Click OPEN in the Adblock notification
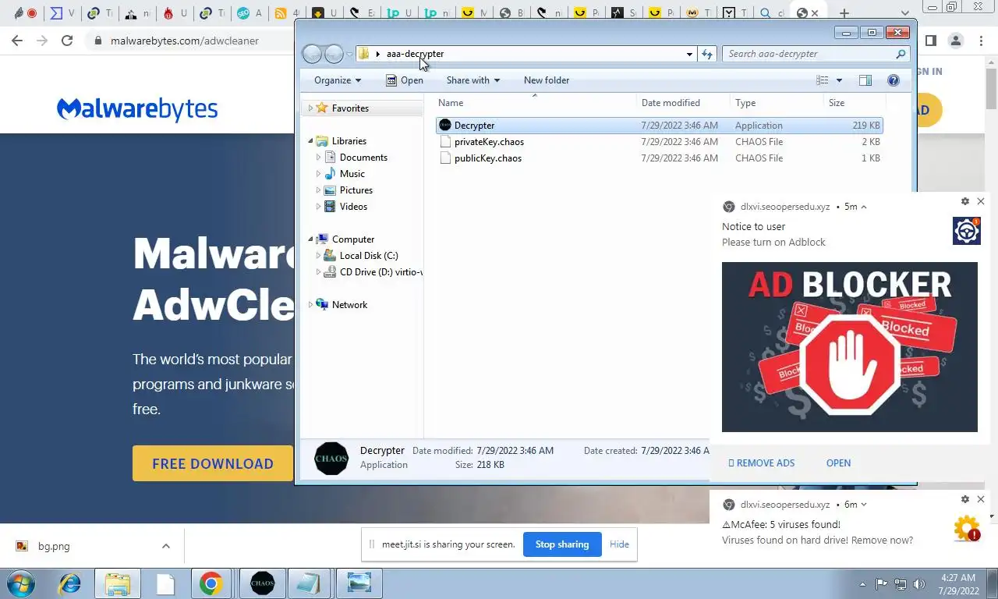This screenshot has width=998, height=599. pos(838,463)
